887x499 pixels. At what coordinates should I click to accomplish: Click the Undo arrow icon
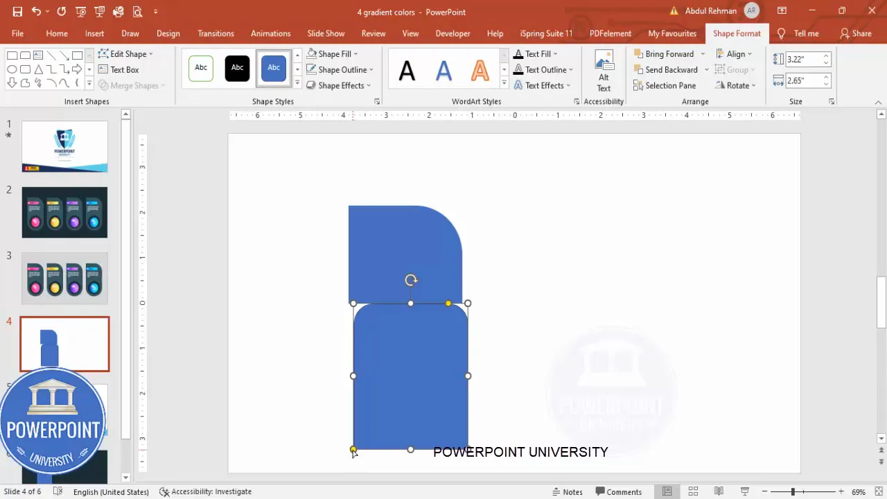point(36,12)
